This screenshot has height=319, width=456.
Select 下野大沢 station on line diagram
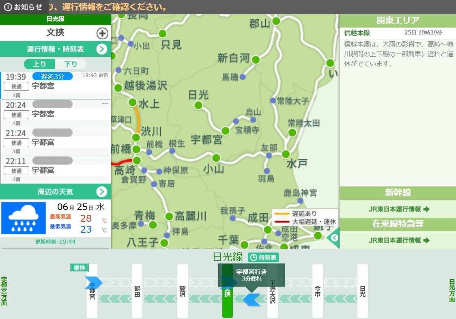tap(273, 291)
